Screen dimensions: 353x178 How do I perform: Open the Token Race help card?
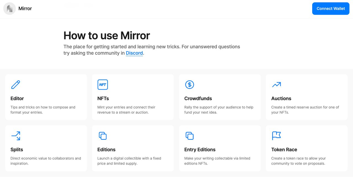(x=306, y=148)
